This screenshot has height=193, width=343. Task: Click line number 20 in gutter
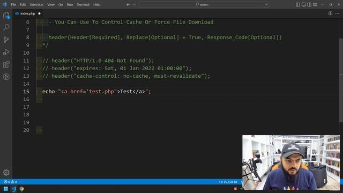[x=26, y=130]
